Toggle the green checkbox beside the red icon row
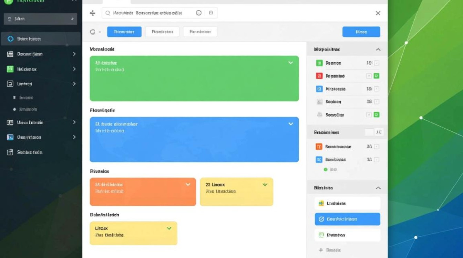 377,76
